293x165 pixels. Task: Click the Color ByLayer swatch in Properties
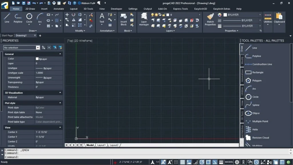37,59
